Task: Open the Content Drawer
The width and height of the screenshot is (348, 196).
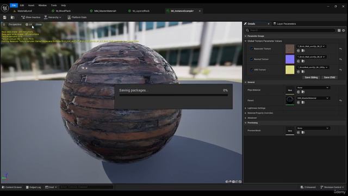Action: click(12, 187)
